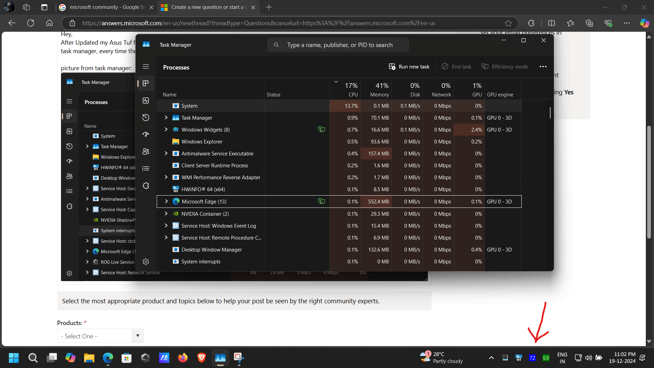The image size is (654, 368).
Task: Select the Desktop Window Manager process row
Action: 212,250
